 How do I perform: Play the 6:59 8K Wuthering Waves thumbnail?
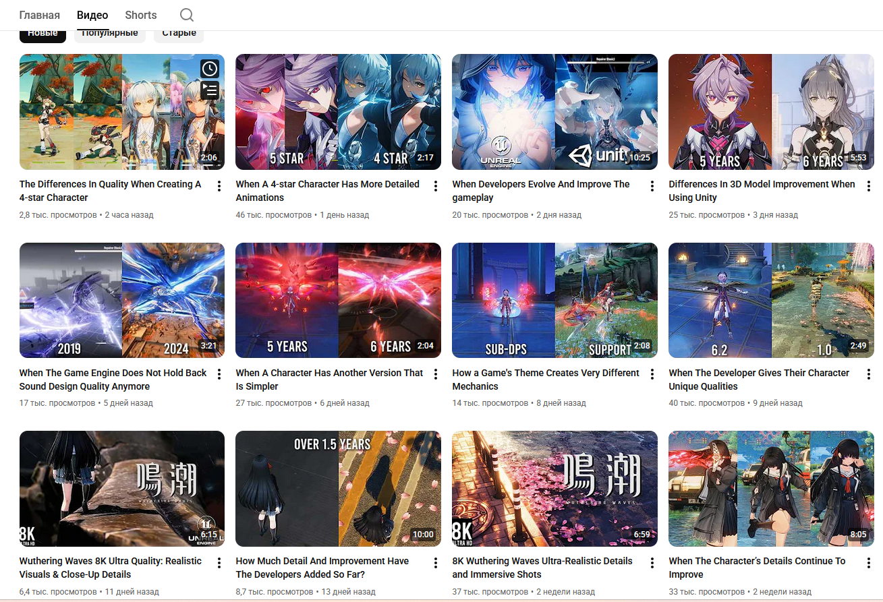554,489
